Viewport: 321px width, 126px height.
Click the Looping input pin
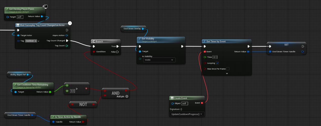point(205,63)
